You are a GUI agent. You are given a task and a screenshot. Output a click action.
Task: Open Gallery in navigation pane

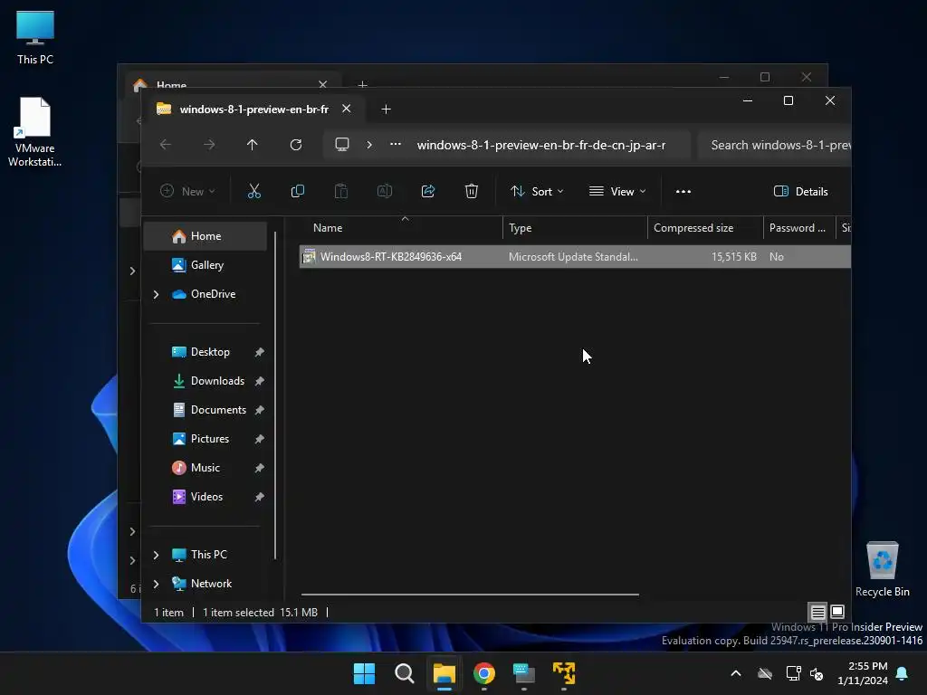coord(205,265)
